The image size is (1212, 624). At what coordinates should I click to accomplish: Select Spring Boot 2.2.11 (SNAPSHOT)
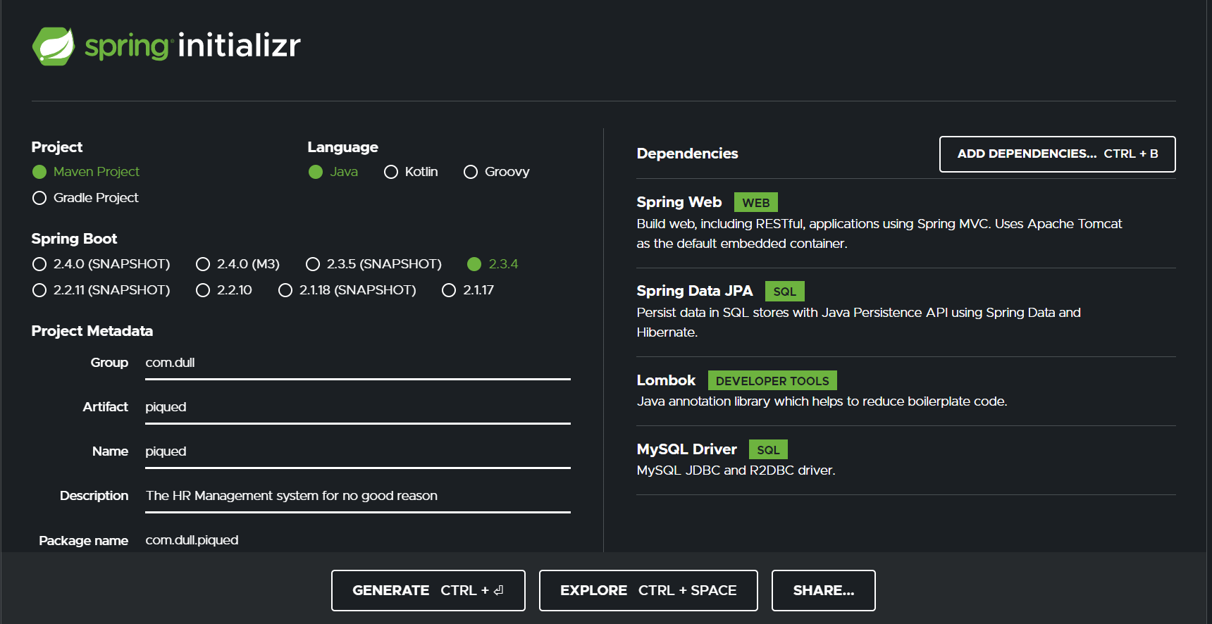pyautogui.click(x=39, y=290)
